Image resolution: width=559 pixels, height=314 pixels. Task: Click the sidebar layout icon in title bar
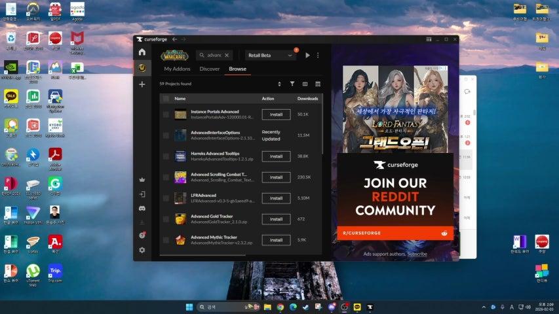pos(429,39)
